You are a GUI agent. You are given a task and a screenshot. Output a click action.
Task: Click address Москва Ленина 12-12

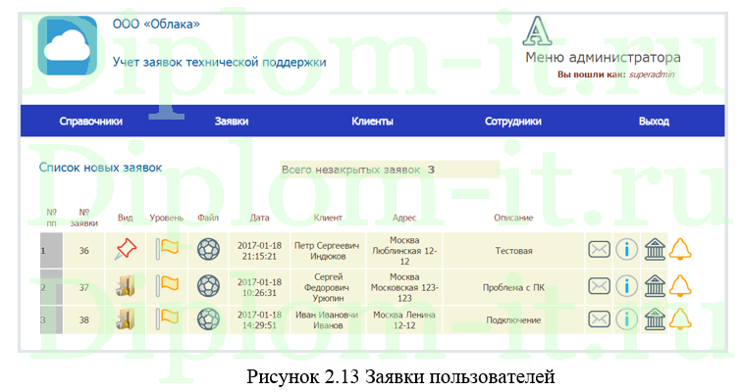[x=404, y=320]
